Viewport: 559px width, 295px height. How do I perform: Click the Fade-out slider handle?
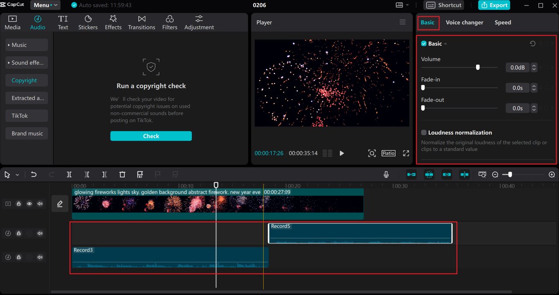423,108
